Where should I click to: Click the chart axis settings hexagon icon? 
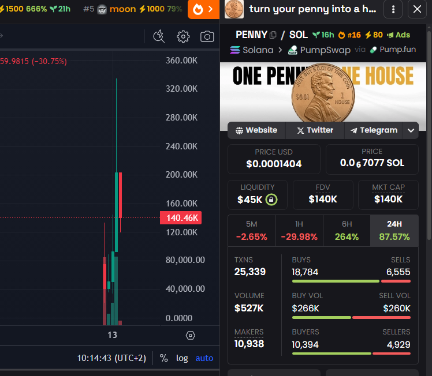191,335
